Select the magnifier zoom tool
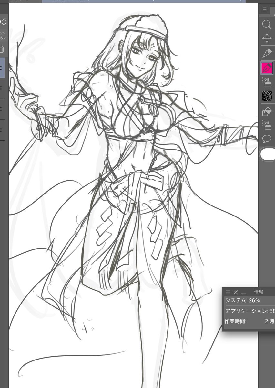275x388 pixels. coord(267,24)
